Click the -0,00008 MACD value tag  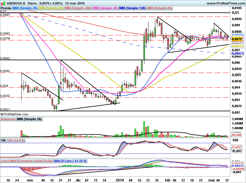pos(238,169)
